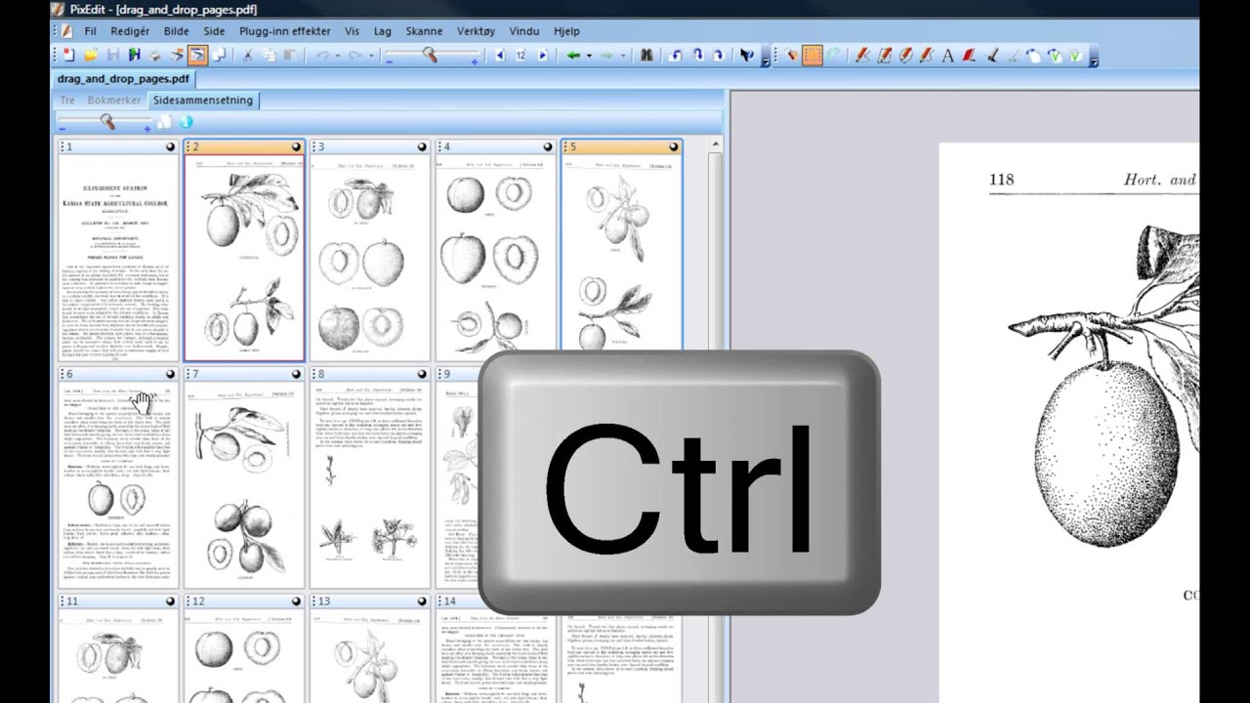Open the Verktøy menu
Screen dimensions: 1250x703
(477, 31)
